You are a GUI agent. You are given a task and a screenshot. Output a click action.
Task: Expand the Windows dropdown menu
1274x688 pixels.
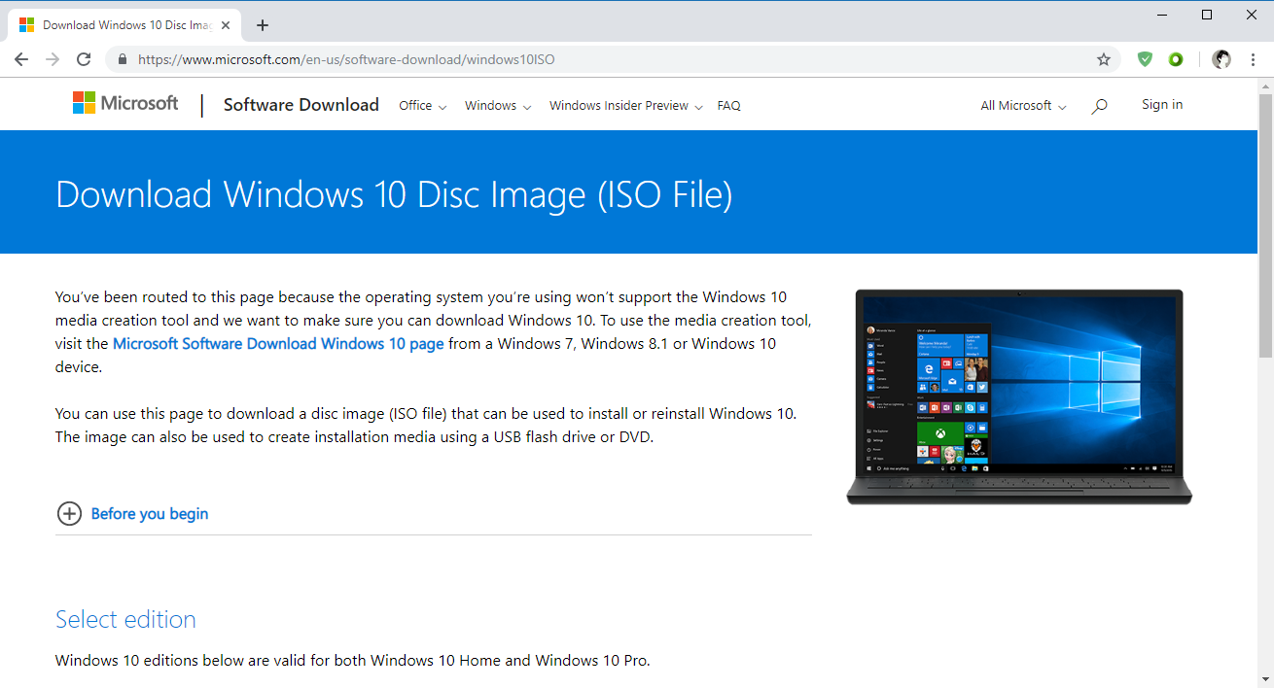[497, 106]
